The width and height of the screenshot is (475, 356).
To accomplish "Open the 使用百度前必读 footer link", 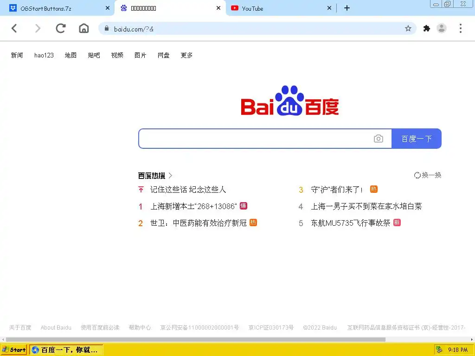I will pos(100,328).
